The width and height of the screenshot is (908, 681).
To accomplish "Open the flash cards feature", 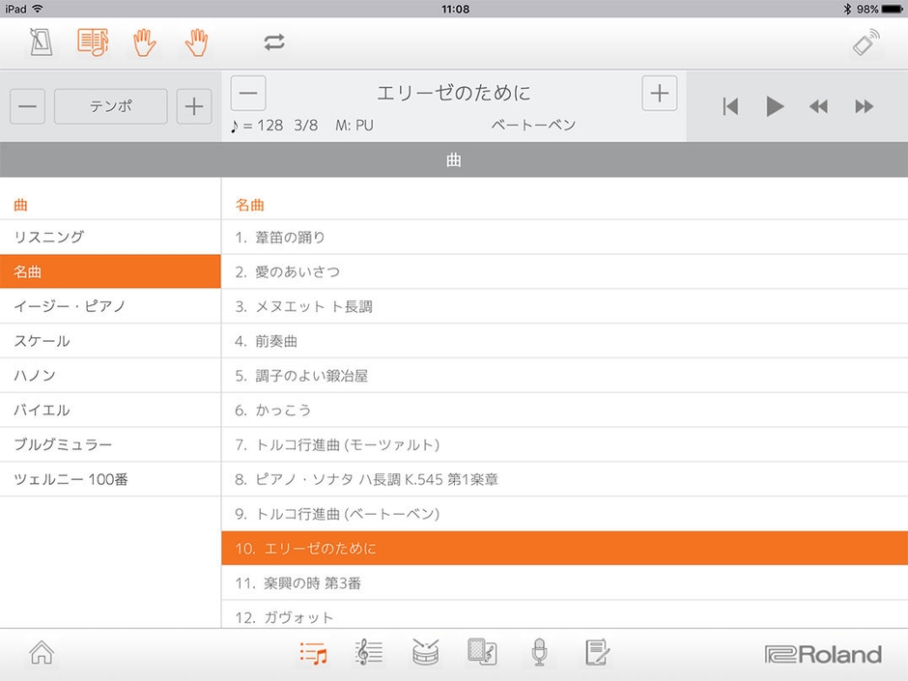I will 482,654.
